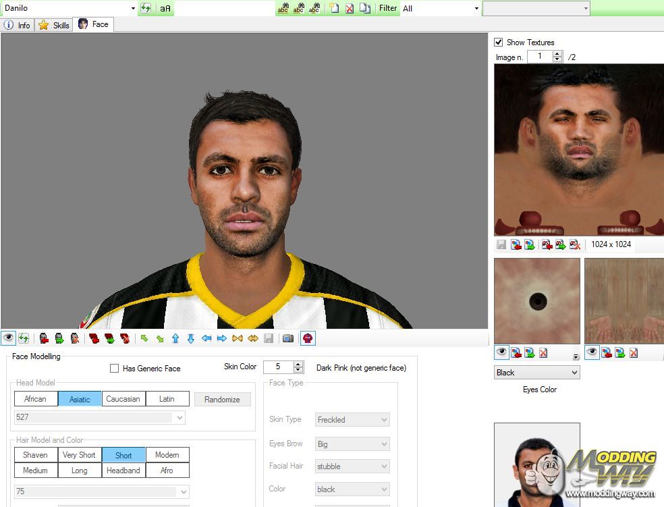The height and width of the screenshot is (507, 664).
Task: Open the Danilo player name dropdown
Action: (x=133, y=8)
